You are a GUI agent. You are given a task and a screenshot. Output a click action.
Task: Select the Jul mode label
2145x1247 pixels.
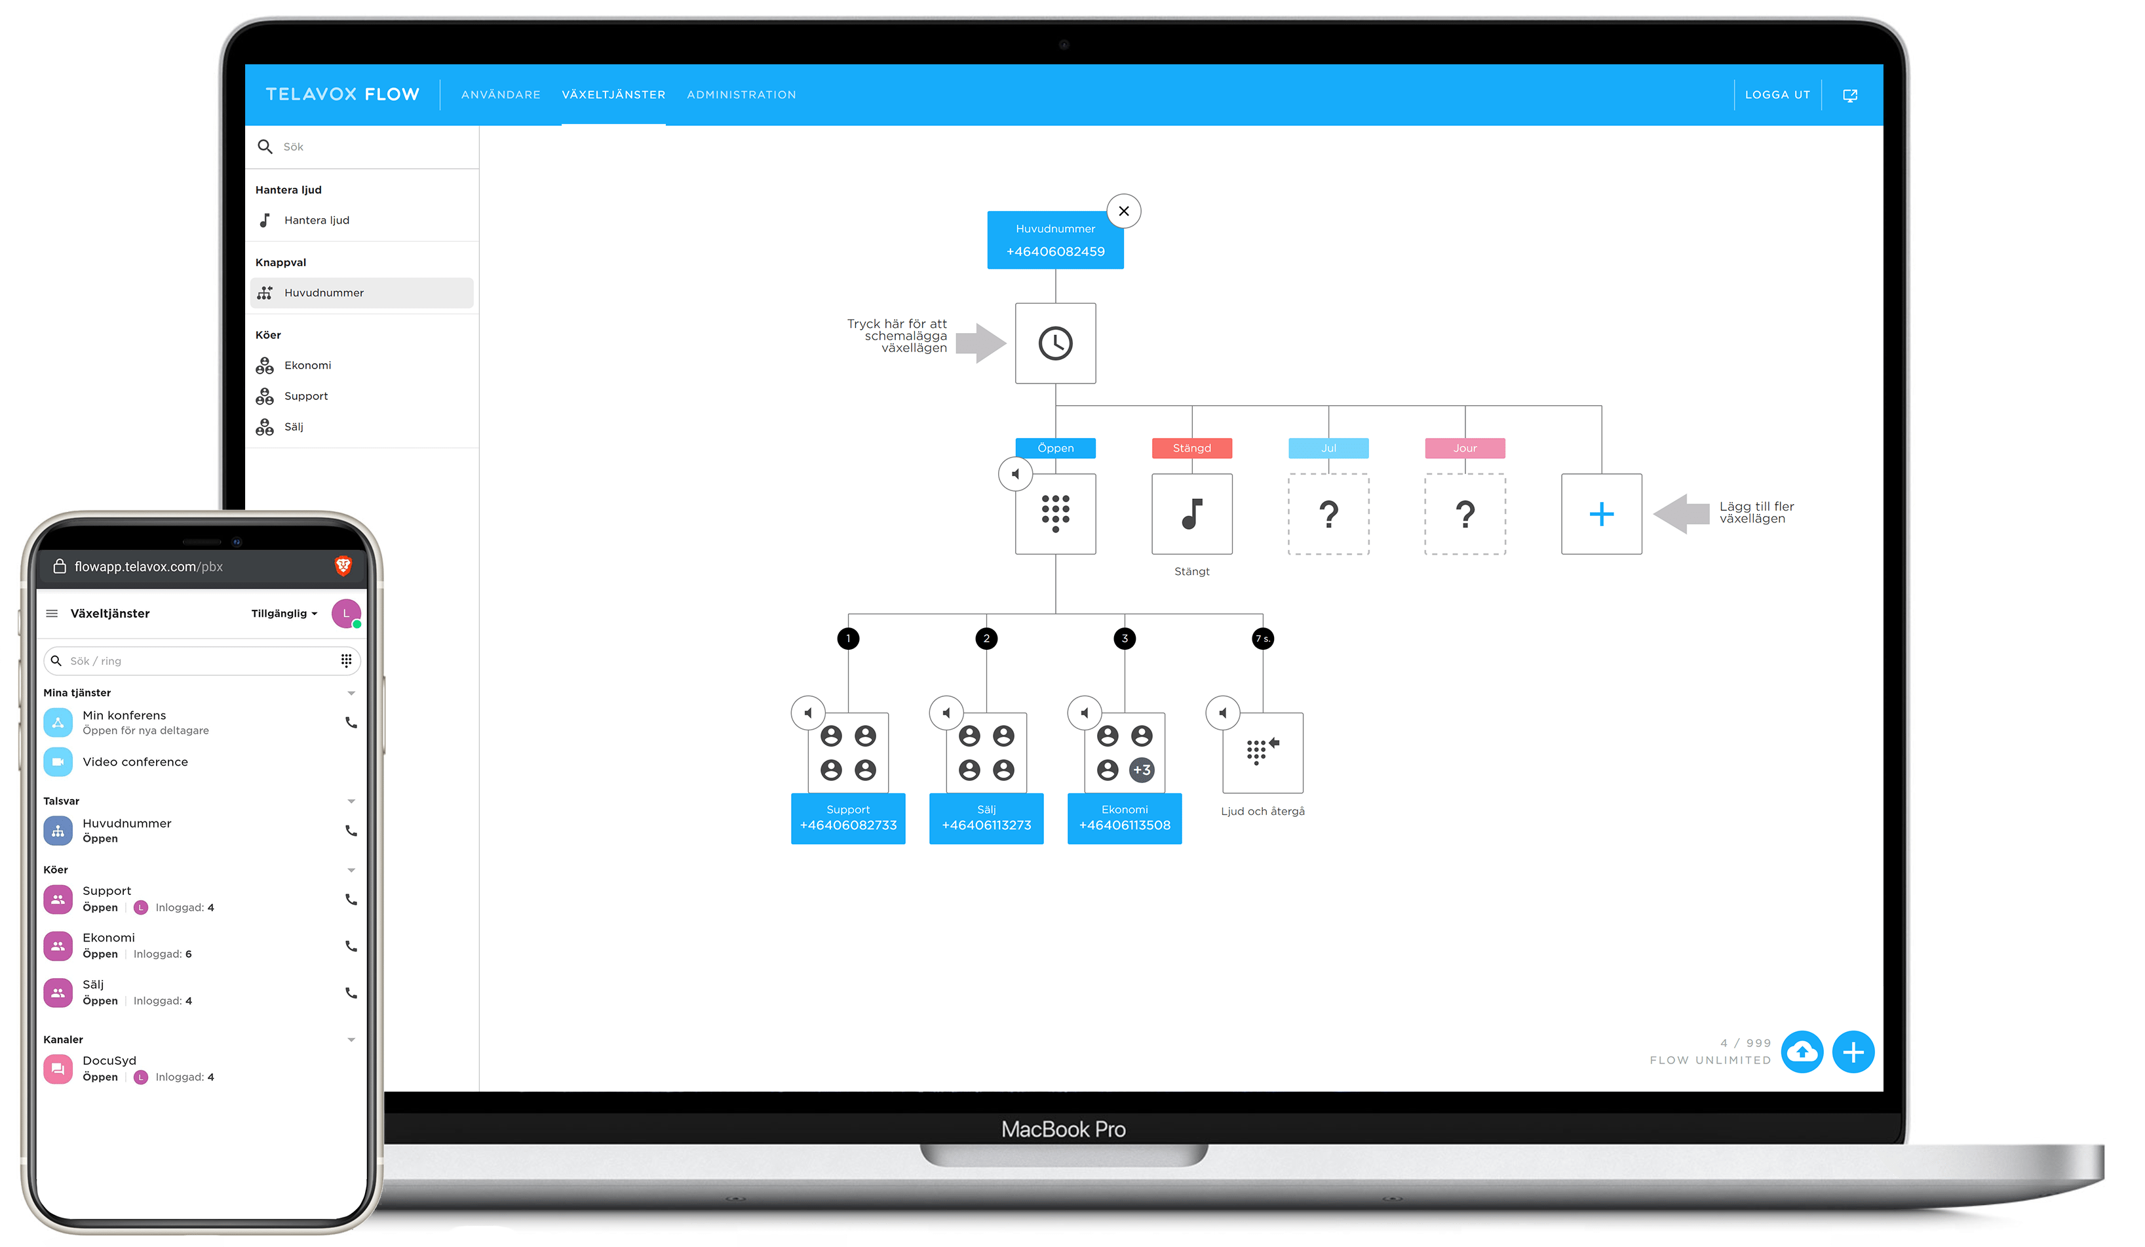pyautogui.click(x=1328, y=448)
